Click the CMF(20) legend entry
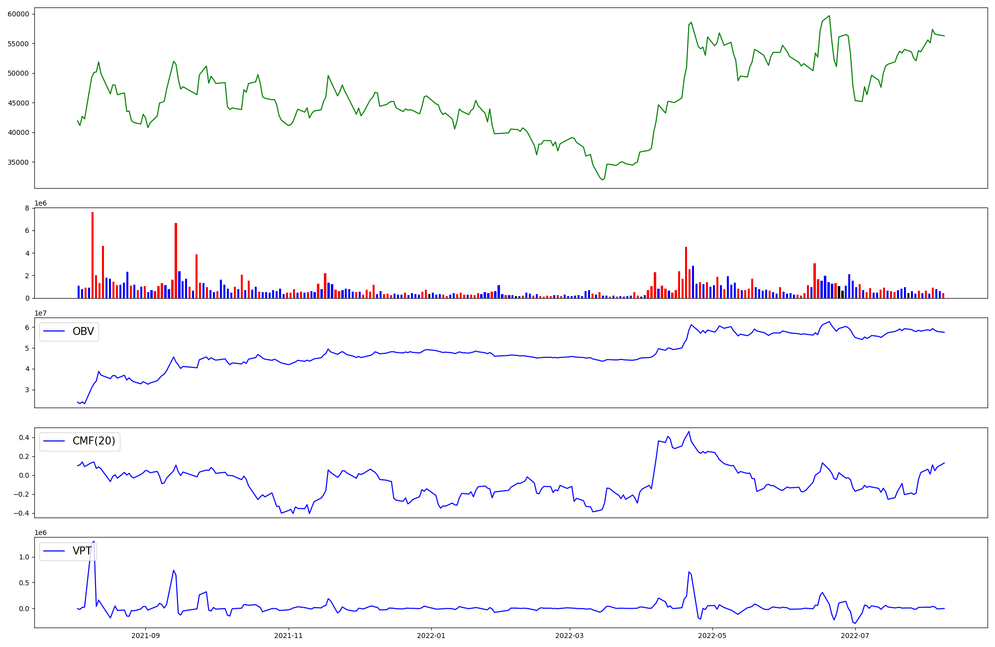The image size is (995, 647). pos(94,441)
